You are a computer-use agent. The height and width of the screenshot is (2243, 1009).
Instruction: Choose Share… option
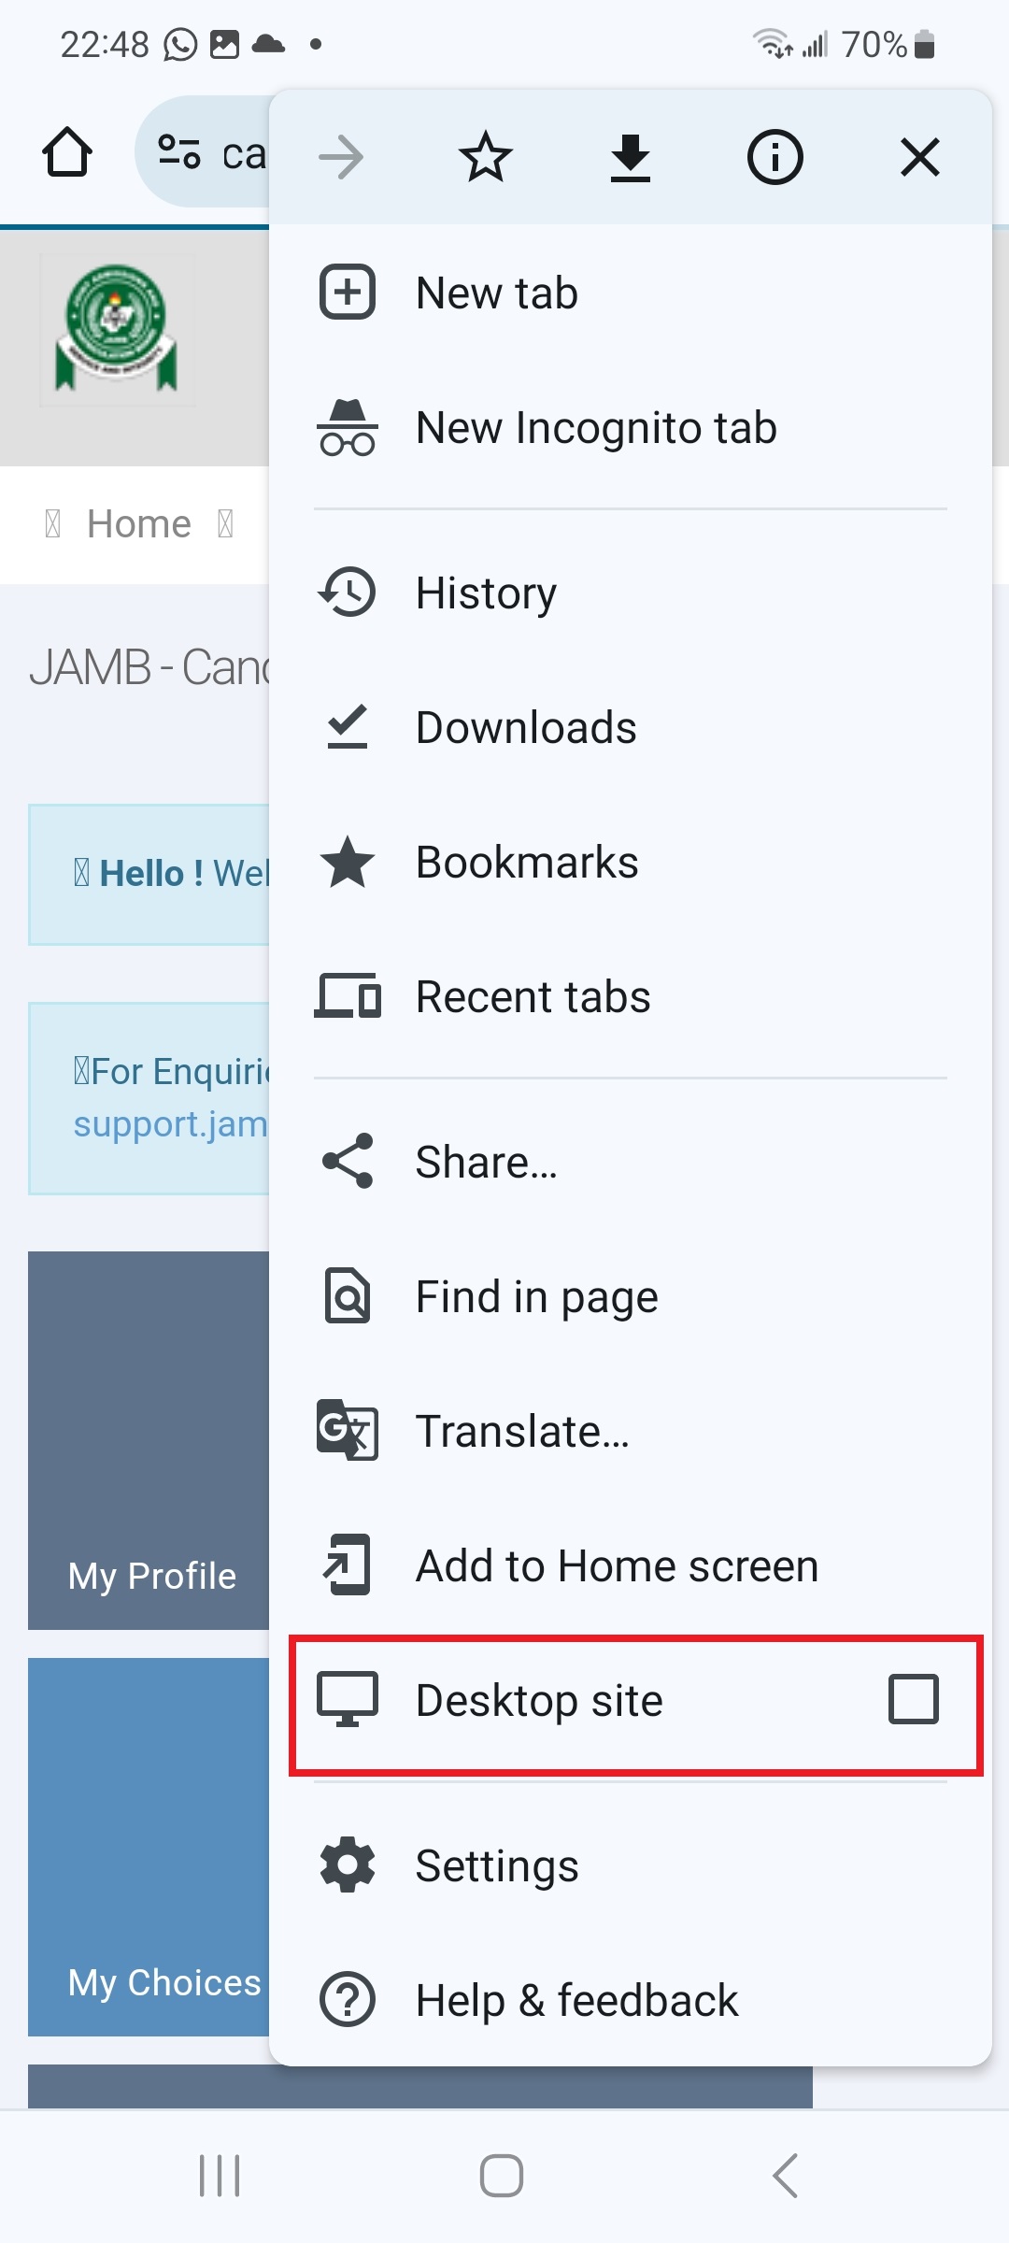coord(631,1162)
